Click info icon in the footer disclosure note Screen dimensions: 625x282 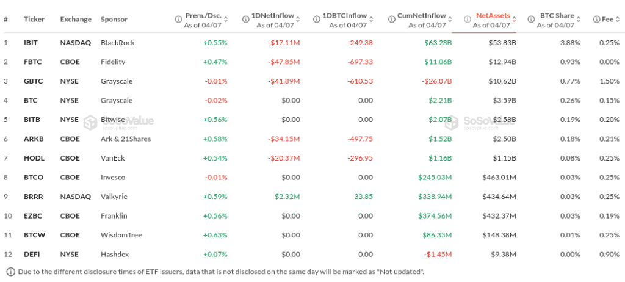tap(10, 272)
